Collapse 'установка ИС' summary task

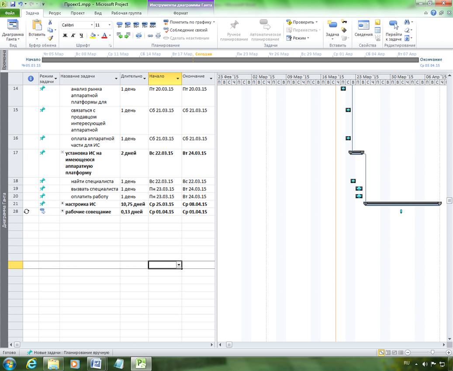[62, 153]
